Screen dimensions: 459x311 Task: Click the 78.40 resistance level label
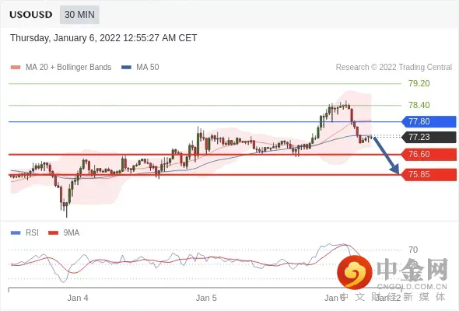click(419, 105)
